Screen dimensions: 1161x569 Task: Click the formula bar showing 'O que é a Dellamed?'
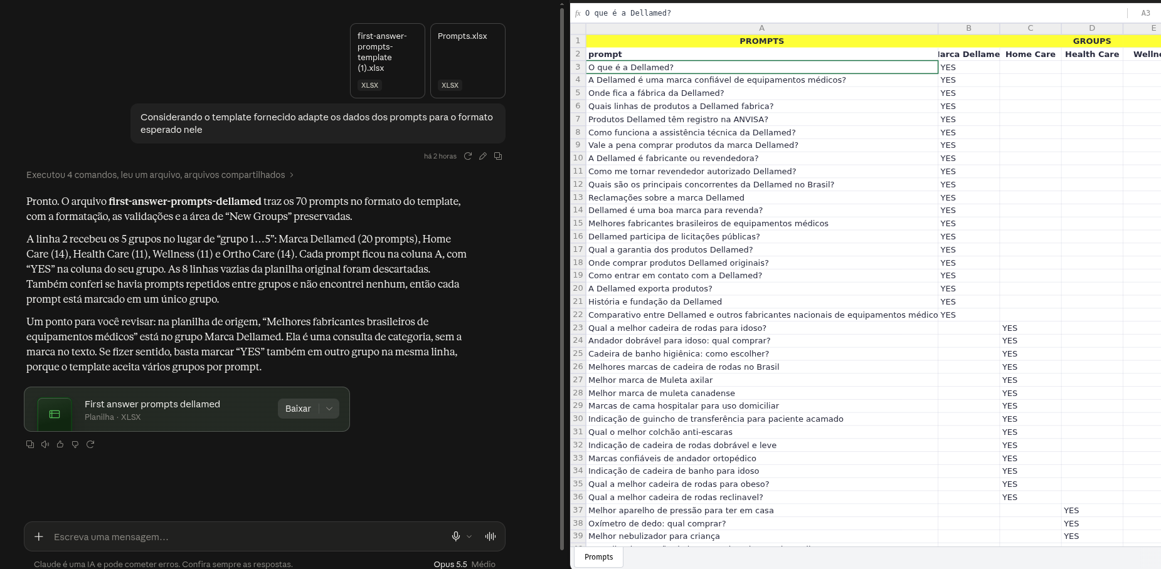coord(853,13)
